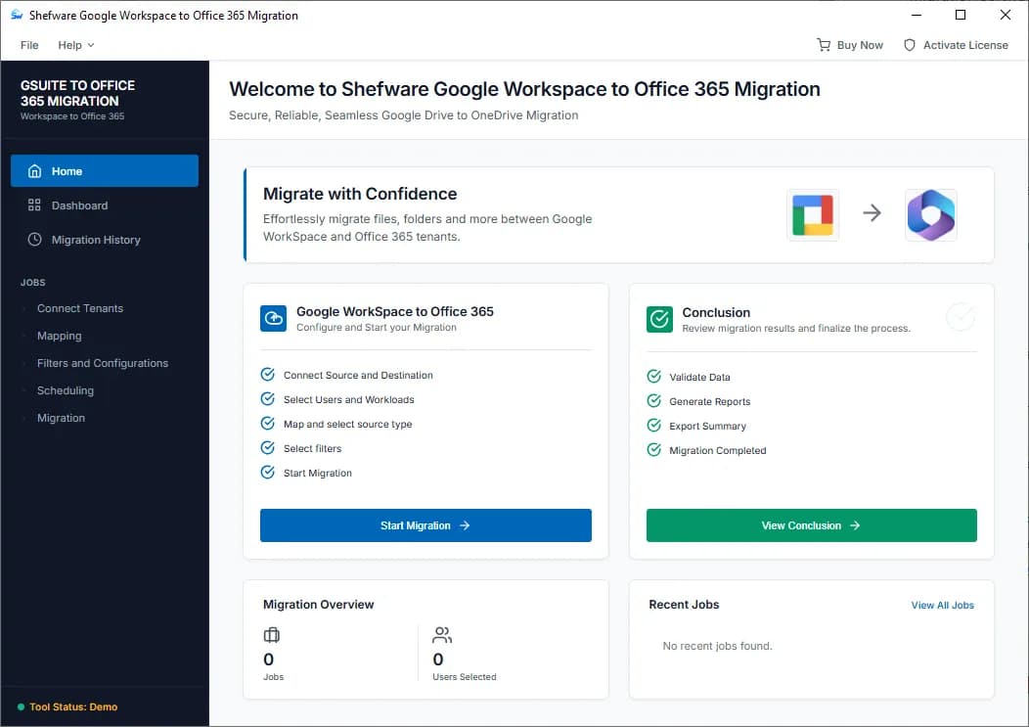The width and height of the screenshot is (1029, 727).
Task: Click check icon beside Select Users and Workloads
Action: click(268, 398)
